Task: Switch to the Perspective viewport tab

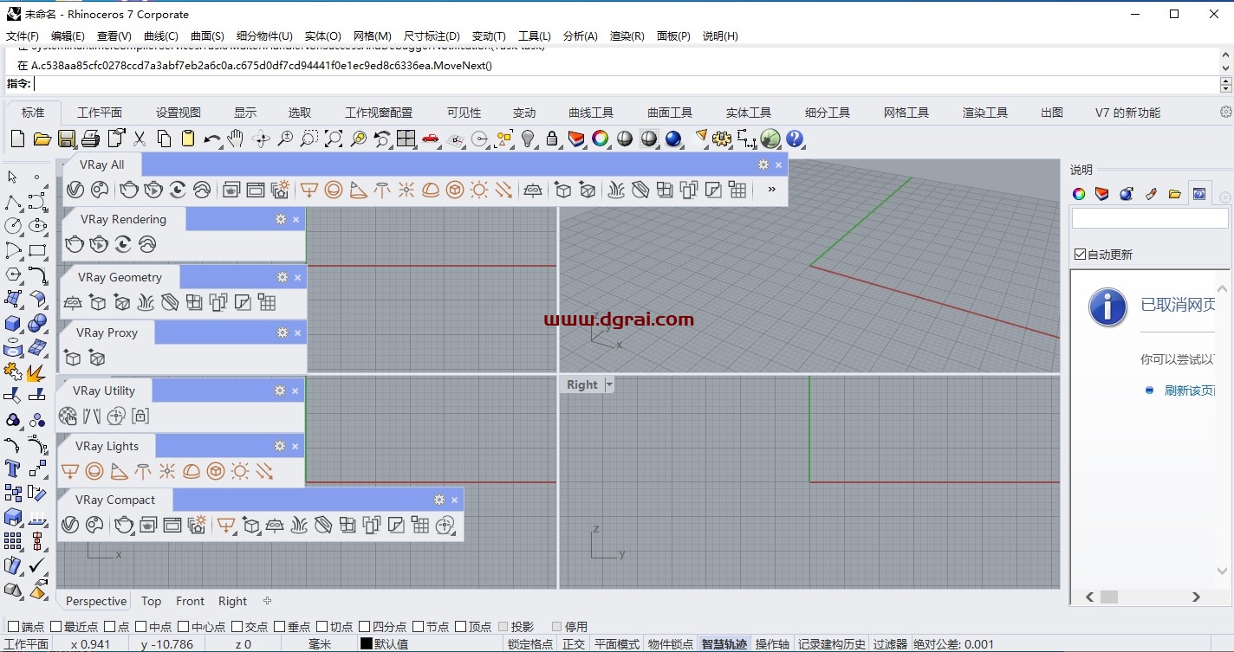Action: point(94,601)
